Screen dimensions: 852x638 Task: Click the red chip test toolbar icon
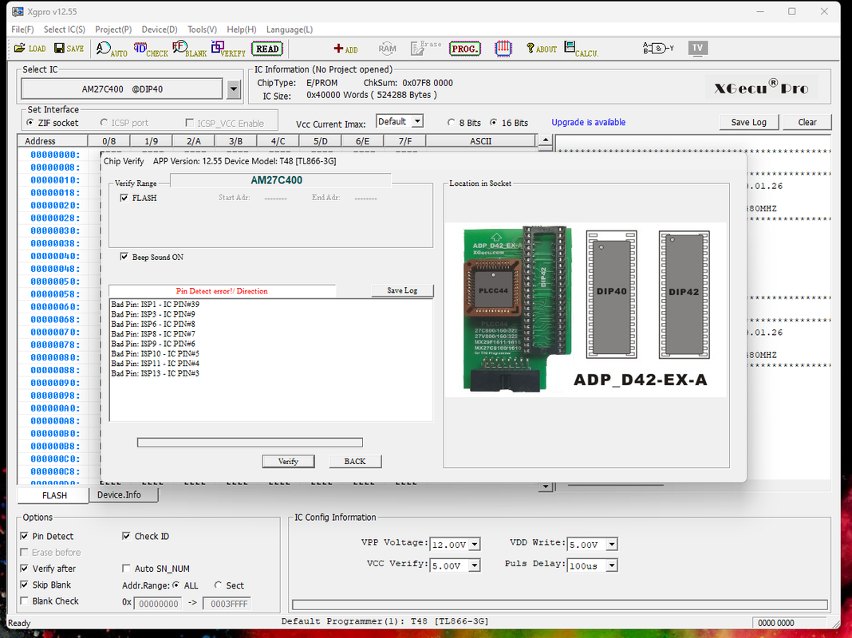[503, 49]
